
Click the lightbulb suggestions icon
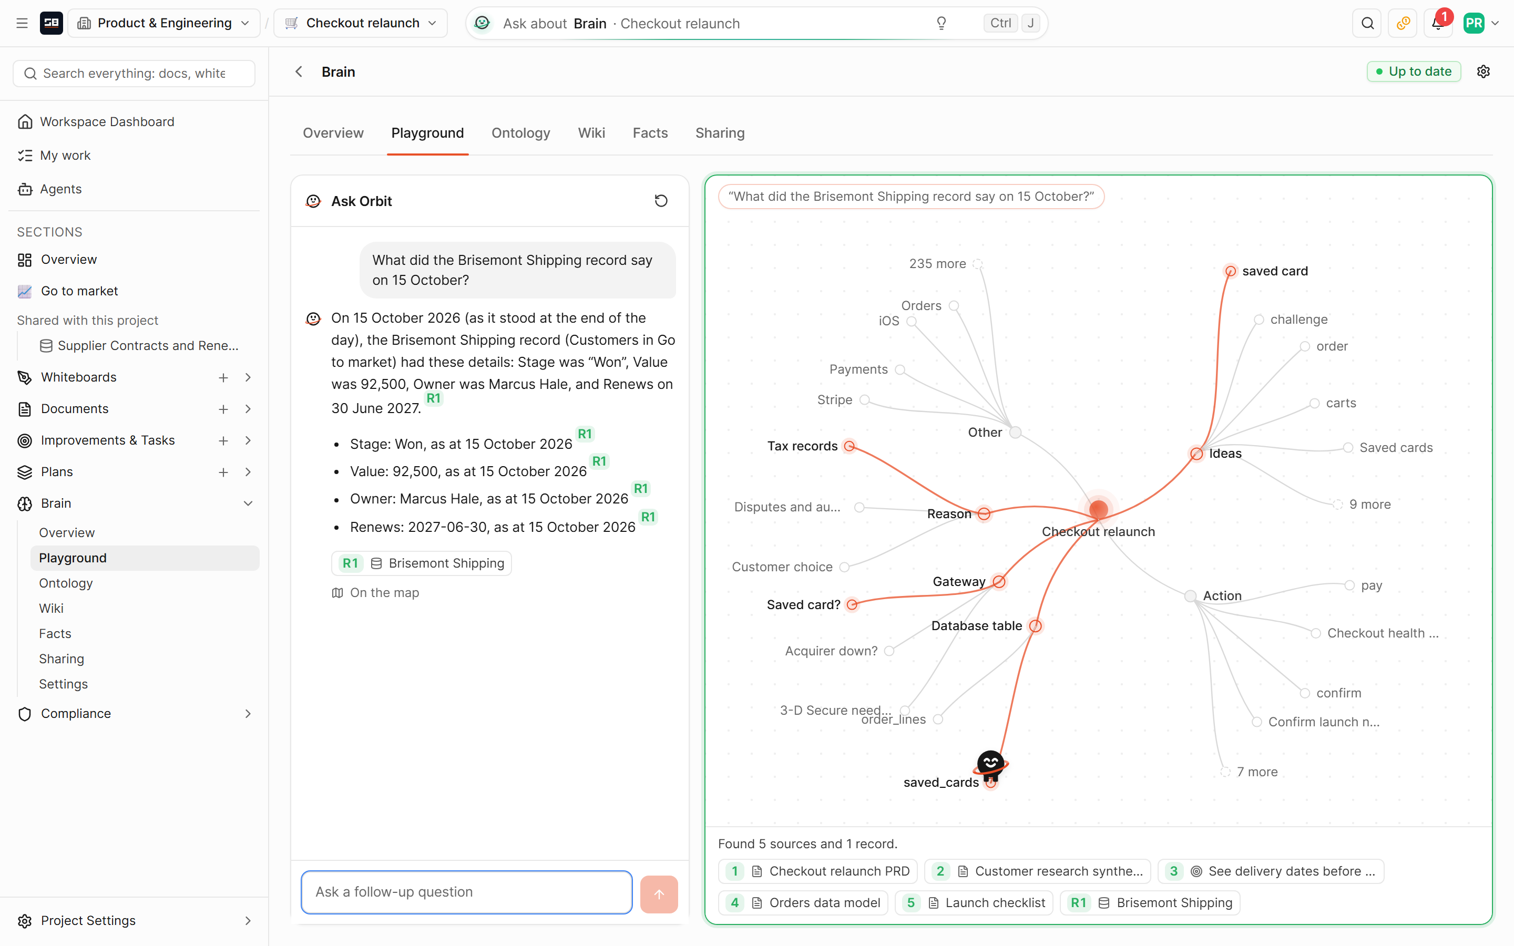point(941,23)
